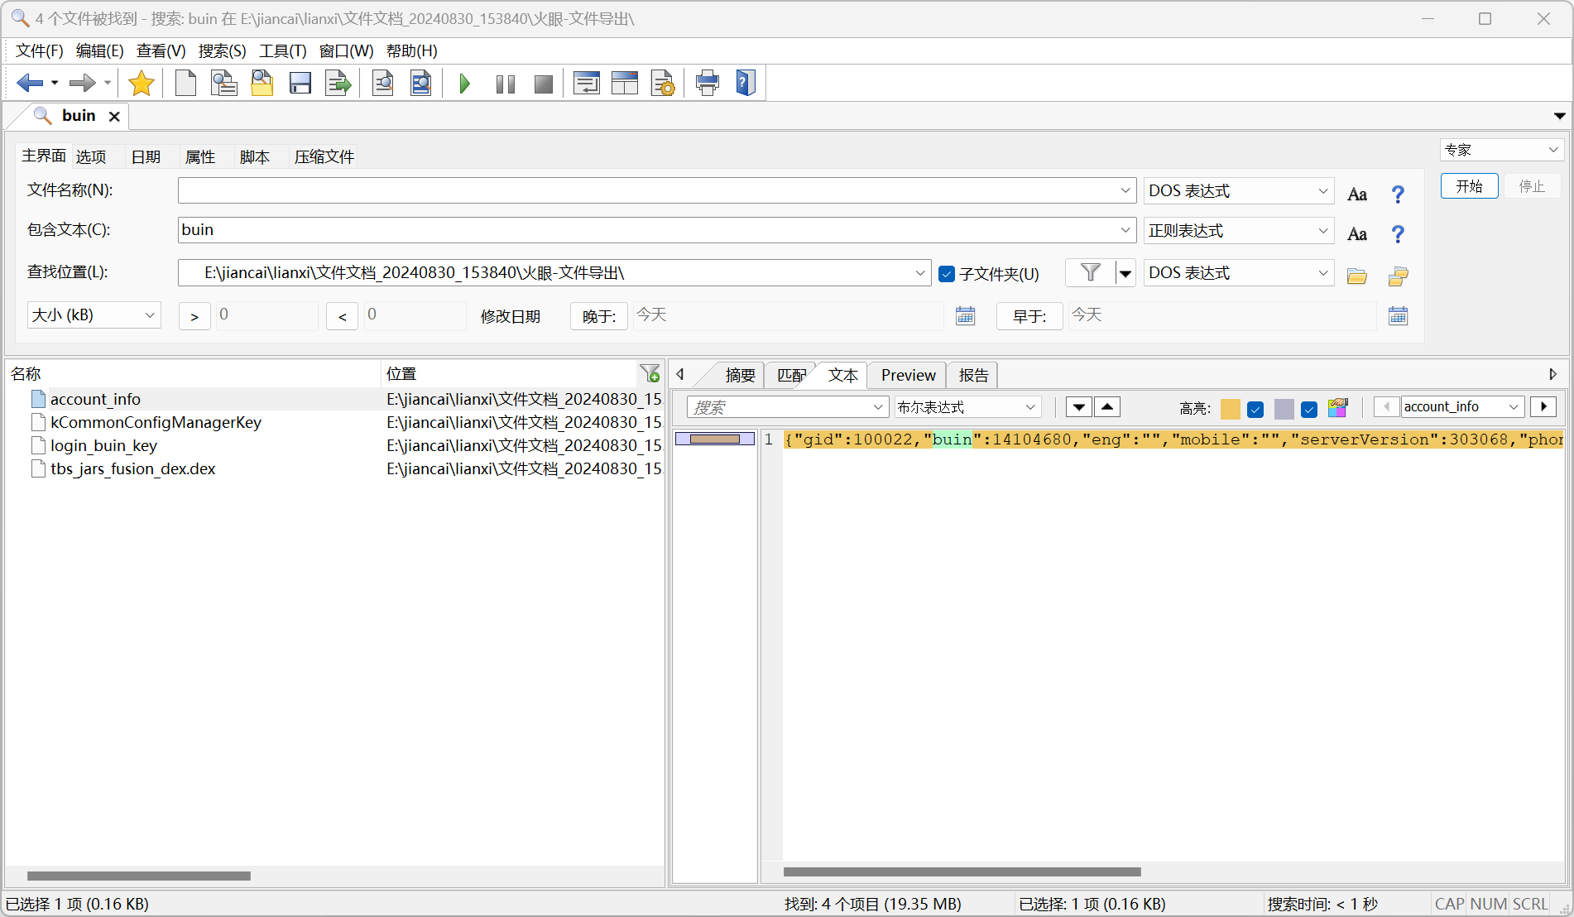Click the page-with-magnifier copy search icon
1574x917 pixels.
(223, 83)
